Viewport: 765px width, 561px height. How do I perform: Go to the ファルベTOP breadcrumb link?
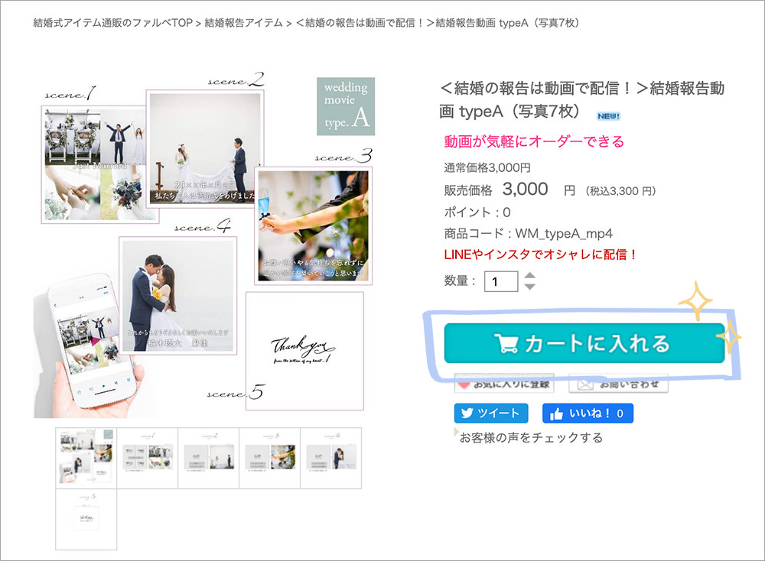(x=112, y=23)
